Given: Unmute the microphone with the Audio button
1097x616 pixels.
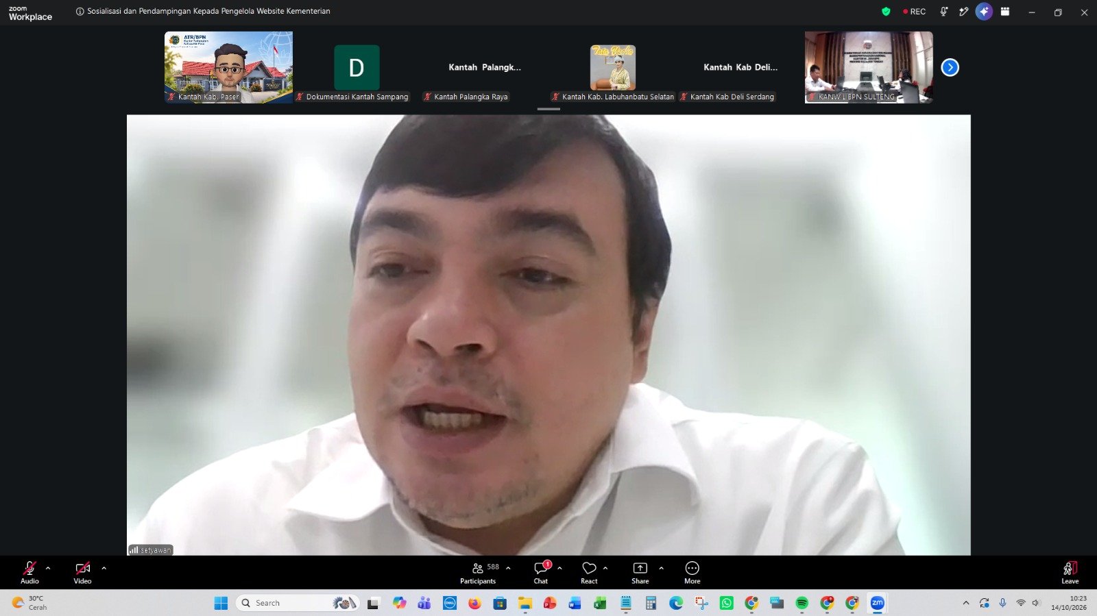Looking at the screenshot, I should click(29, 573).
